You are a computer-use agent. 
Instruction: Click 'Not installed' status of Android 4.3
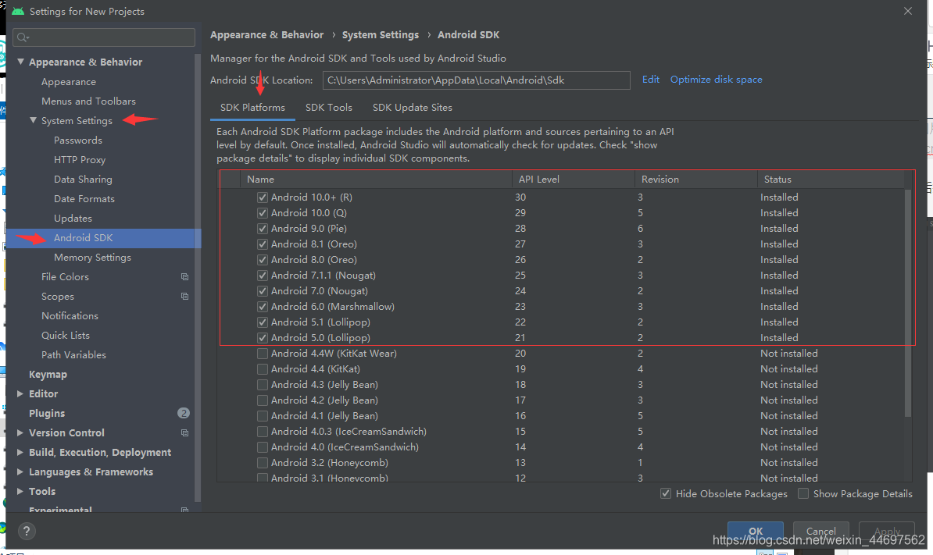click(789, 385)
